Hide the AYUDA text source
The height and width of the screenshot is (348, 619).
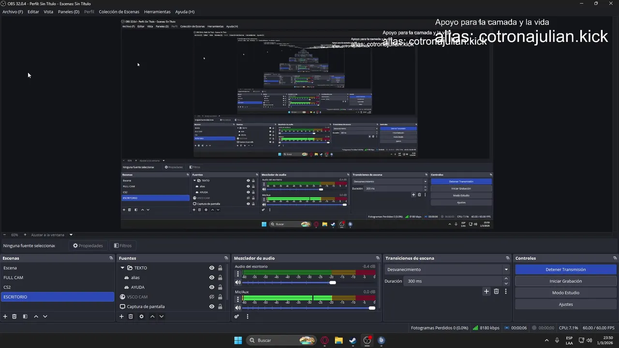tap(211, 287)
